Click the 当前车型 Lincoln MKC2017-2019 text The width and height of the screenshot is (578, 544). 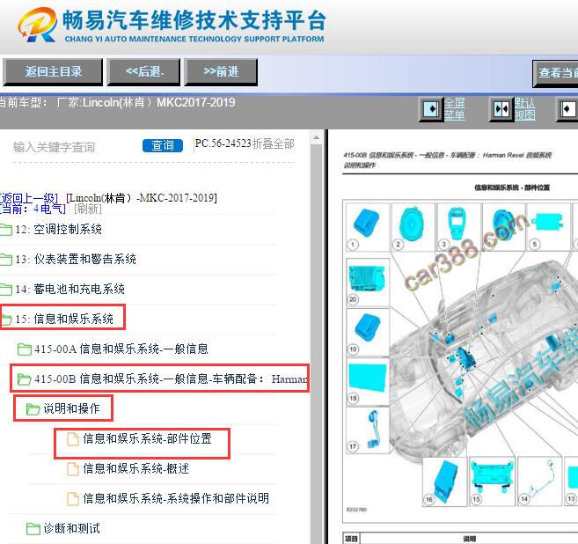pos(117,102)
